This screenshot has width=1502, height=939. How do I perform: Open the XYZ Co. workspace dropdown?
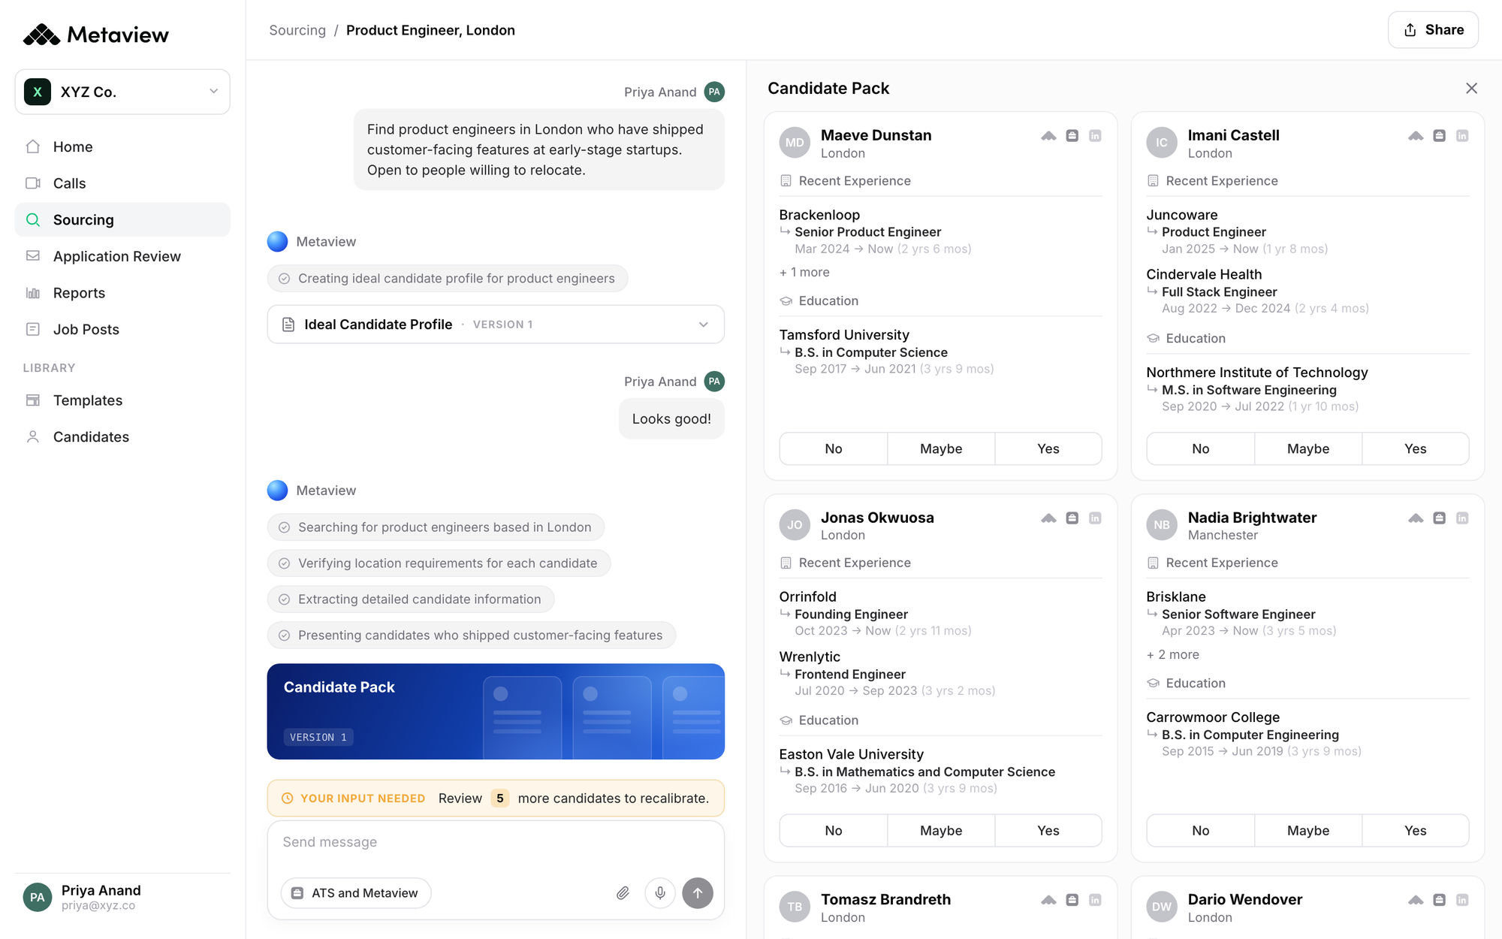point(122,92)
